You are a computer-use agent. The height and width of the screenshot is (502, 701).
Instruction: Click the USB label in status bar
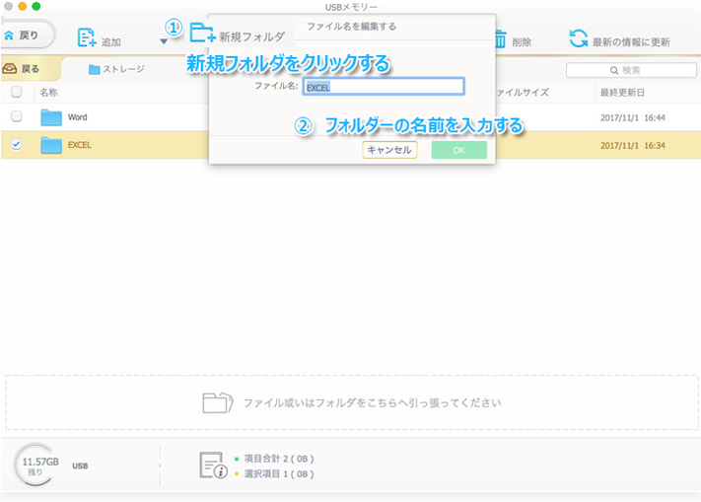pos(80,466)
